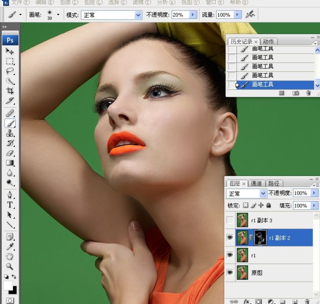Open the 滤镜 menu
Viewport: 320px width, 304px height.
point(142,2)
